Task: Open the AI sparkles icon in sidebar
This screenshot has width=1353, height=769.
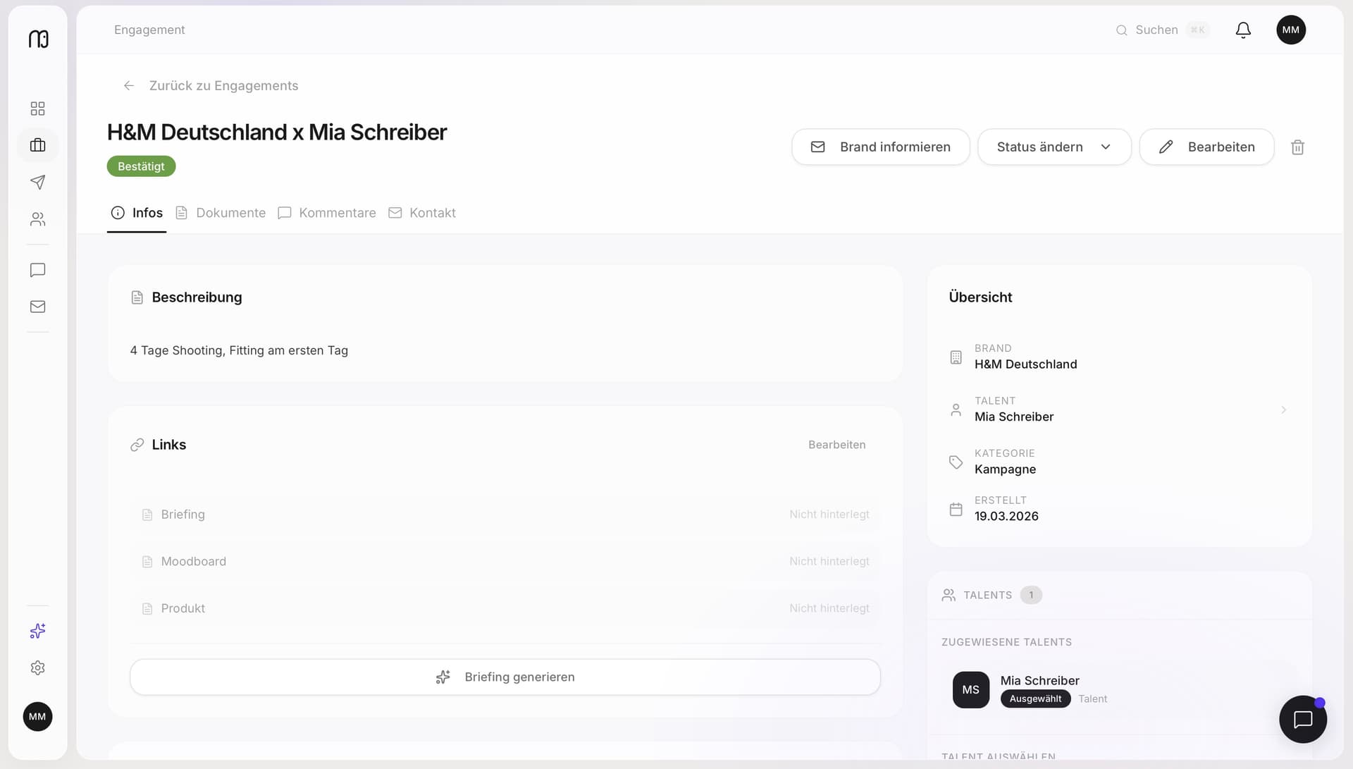Action: tap(38, 631)
